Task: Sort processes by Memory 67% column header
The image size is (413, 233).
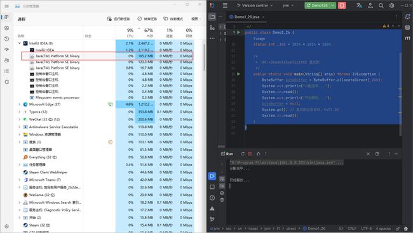Action: tap(145, 32)
